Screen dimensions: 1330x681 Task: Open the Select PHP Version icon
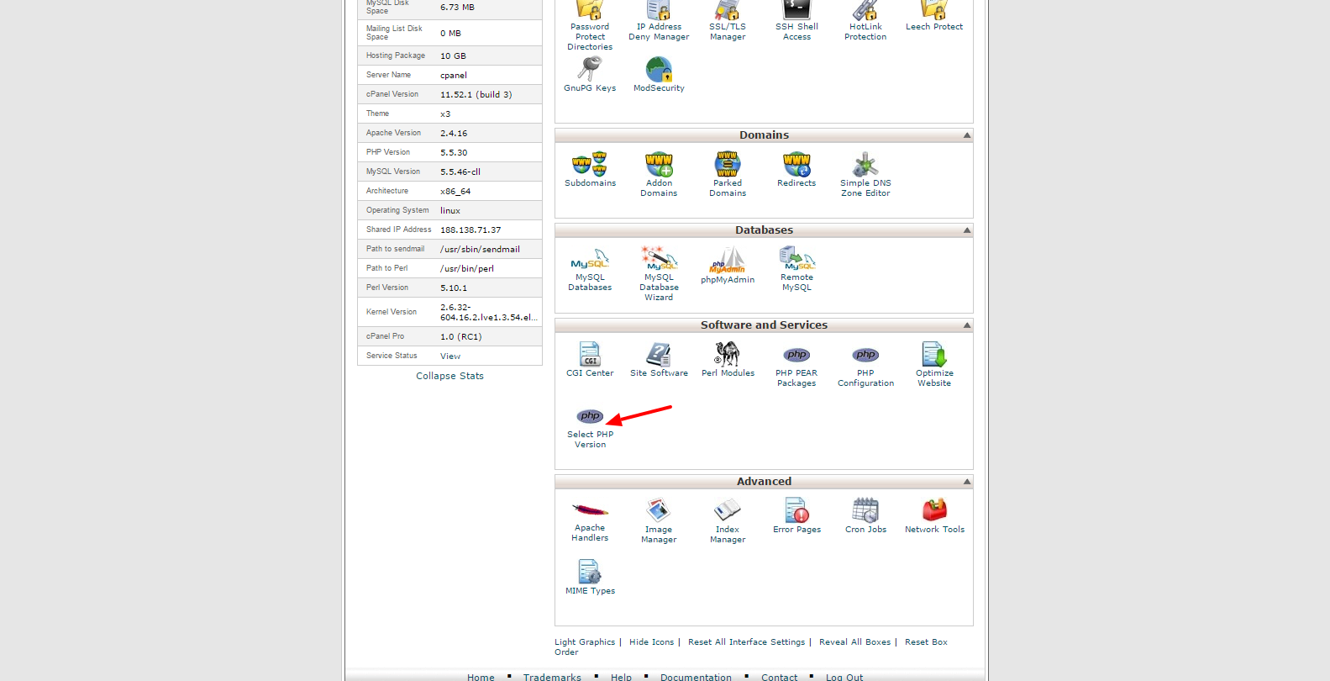point(590,418)
